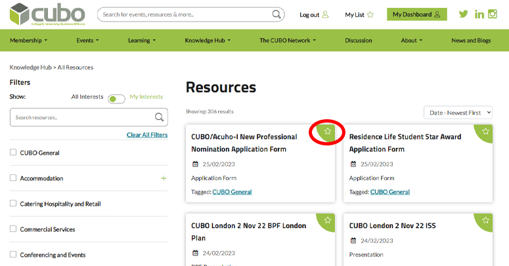Viewport: 509px width, 266px height.
Task: Go to News and Blogs page
Action: 471,41
